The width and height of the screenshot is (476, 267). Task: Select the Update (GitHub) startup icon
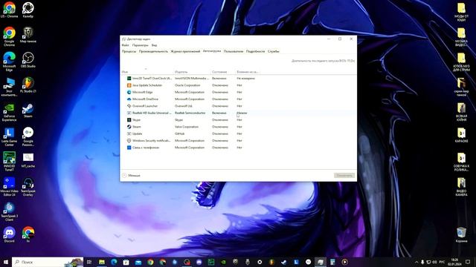click(x=129, y=133)
